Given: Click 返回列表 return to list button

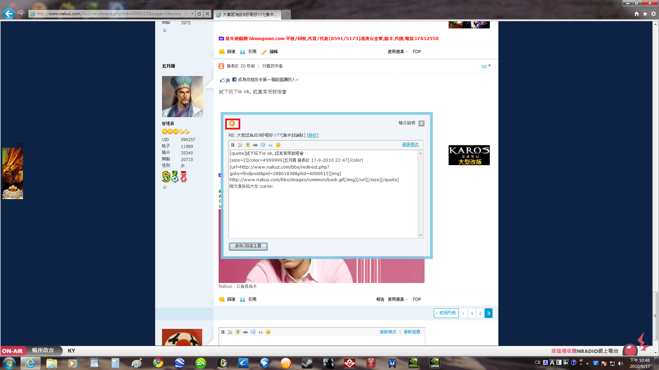Looking at the screenshot, I should tap(446, 313).
